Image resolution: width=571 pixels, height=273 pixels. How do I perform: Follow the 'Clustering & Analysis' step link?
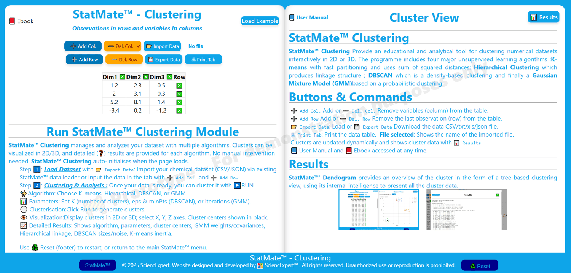pyautogui.click(x=76, y=186)
